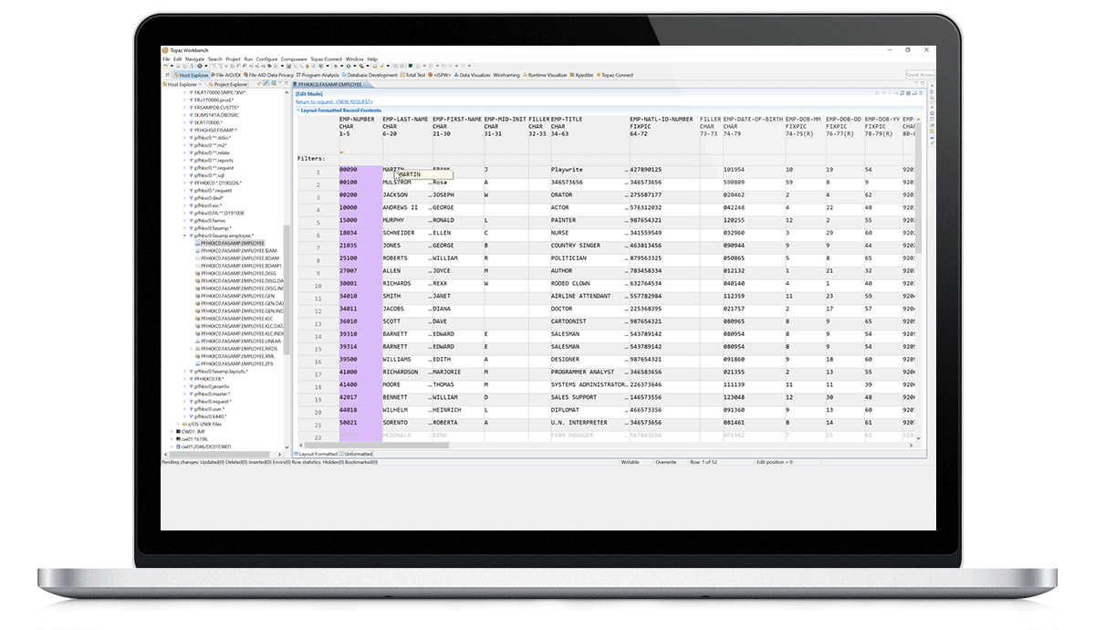Open the Topaz Connect menu

[326, 58]
